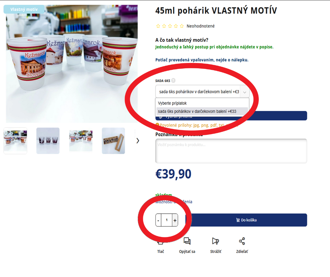Click the Poznámka k produktu text area

tap(231, 151)
